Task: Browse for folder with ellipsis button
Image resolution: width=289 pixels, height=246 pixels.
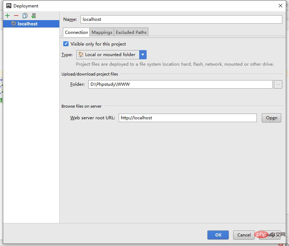Action: (278, 84)
